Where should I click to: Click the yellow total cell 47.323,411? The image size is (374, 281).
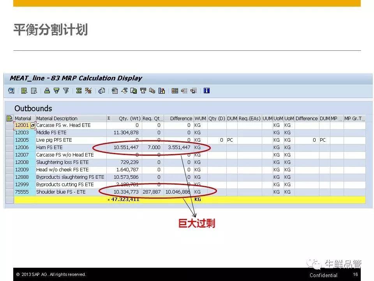coord(125,199)
